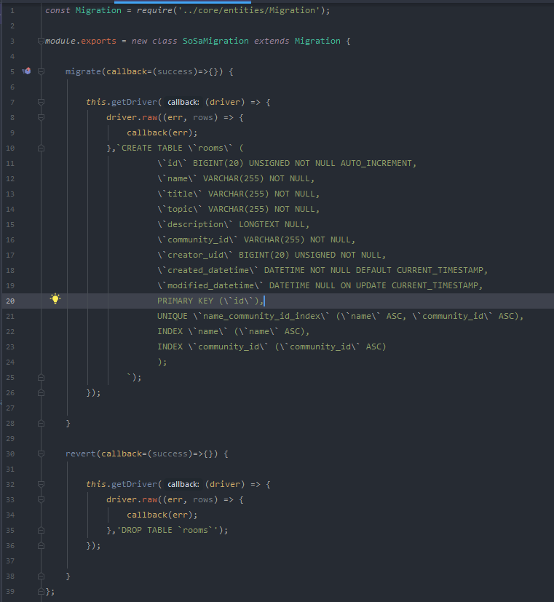Click the fold end marker on line 38
The image size is (554, 602).
41,576
